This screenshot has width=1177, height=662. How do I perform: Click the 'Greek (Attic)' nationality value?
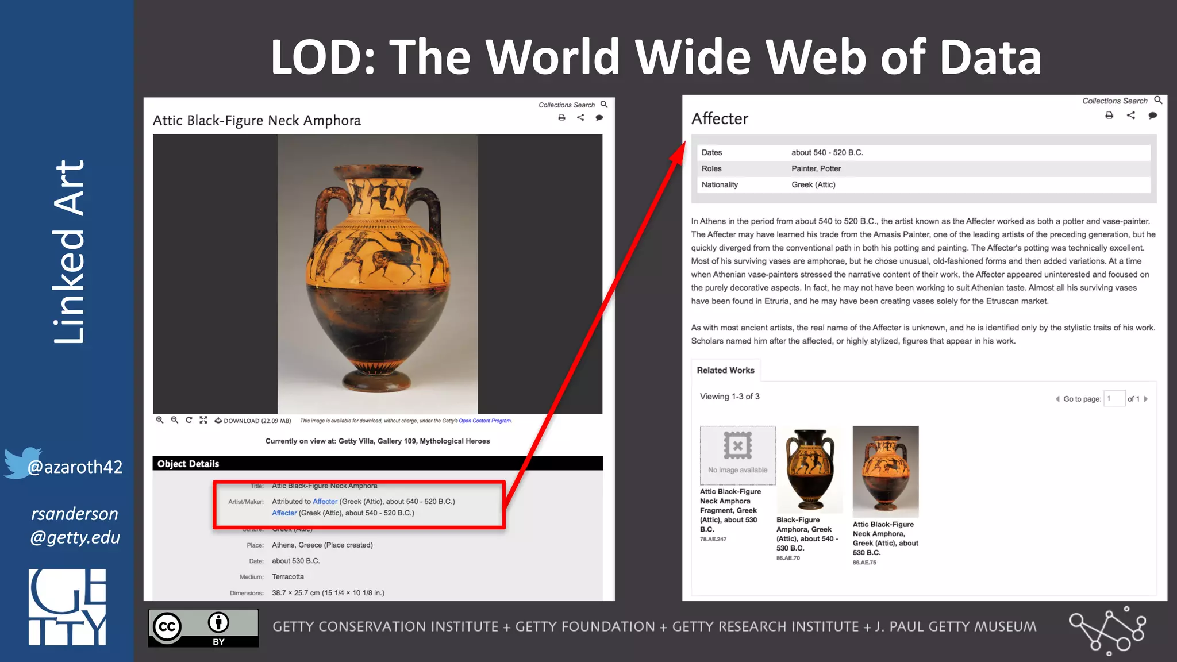click(x=813, y=184)
